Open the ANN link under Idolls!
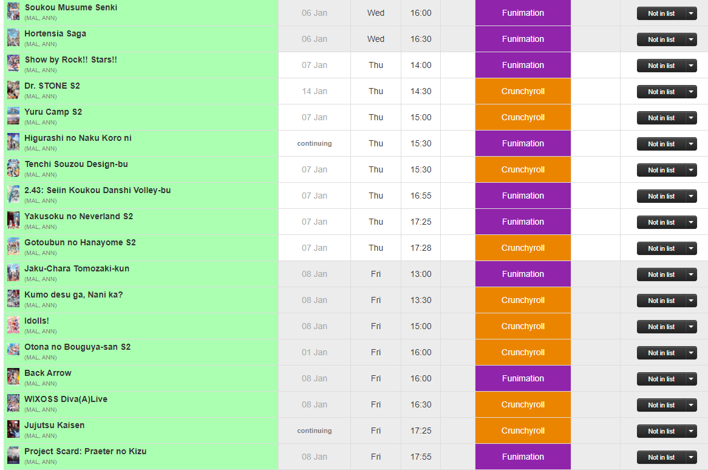The height and width of the screenshot is (470, 708). tap(49, 332)
